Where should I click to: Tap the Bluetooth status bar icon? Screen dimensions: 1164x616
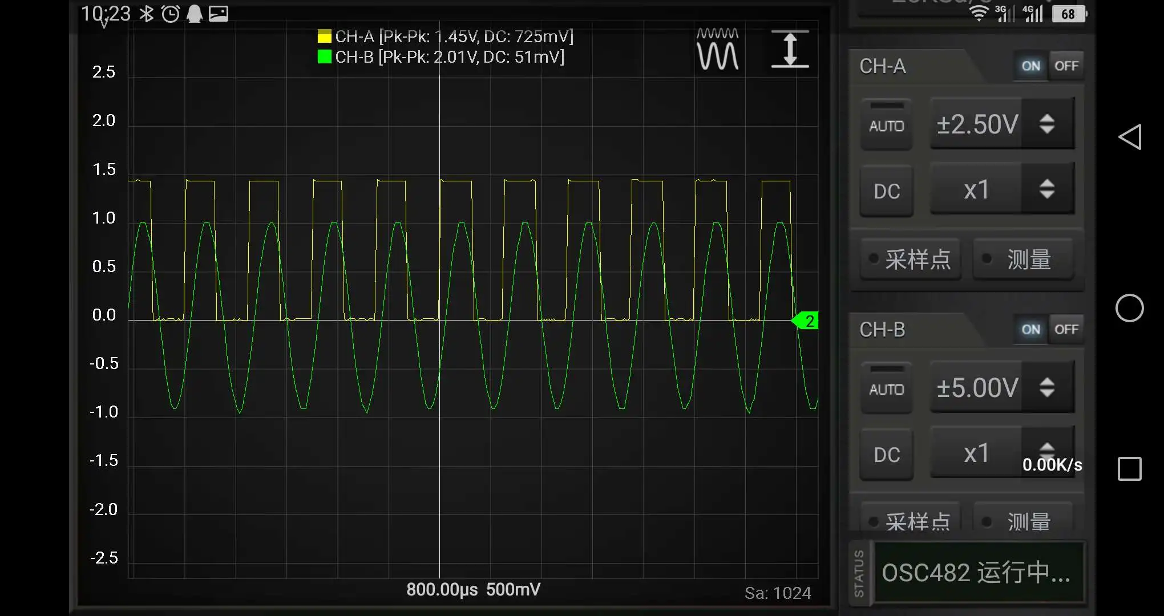tap(147, 13)
